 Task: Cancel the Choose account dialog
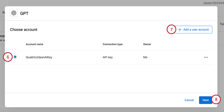coord(189,100)
